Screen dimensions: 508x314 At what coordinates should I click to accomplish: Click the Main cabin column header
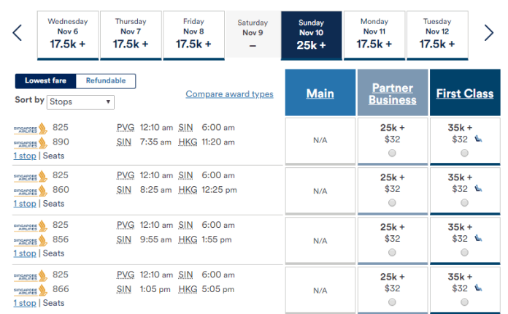[320, 93]
